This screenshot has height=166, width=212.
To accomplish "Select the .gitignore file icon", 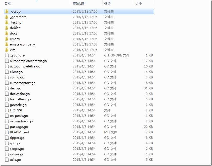I will (x=7, y=55).
